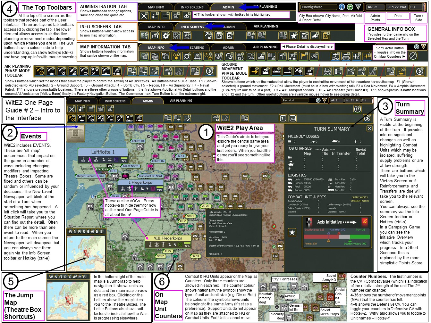This screenshot has width=431, height=323.
Task: Switch to the INFO SCREENS tab in the main game window
Action: 114,101
